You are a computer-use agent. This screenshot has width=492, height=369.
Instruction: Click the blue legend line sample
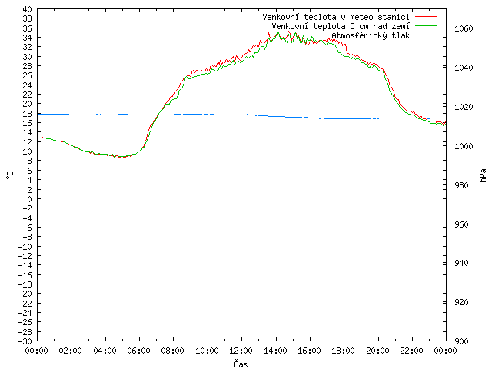426,35
